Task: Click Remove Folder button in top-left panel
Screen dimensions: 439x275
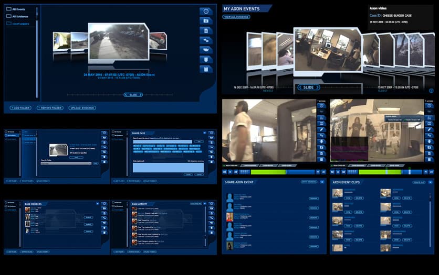Action: pyautogui.click(x=50, y=108)
